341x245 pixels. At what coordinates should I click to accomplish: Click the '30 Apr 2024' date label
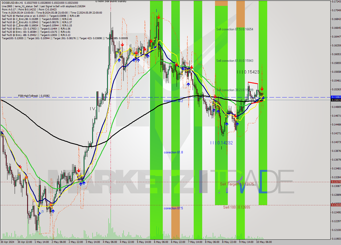[7, 242]
